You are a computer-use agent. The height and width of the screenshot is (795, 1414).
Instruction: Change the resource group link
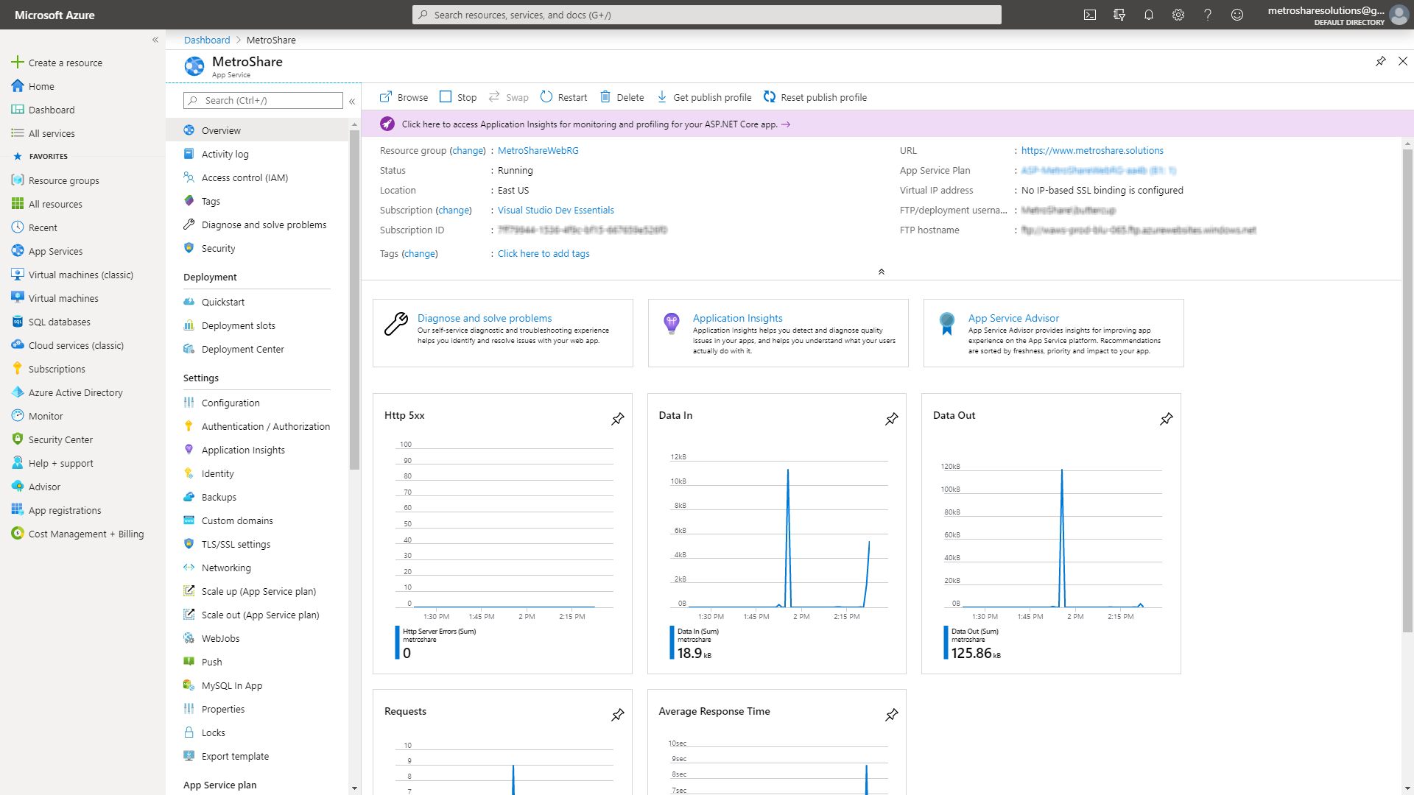(x=468, y=150)
